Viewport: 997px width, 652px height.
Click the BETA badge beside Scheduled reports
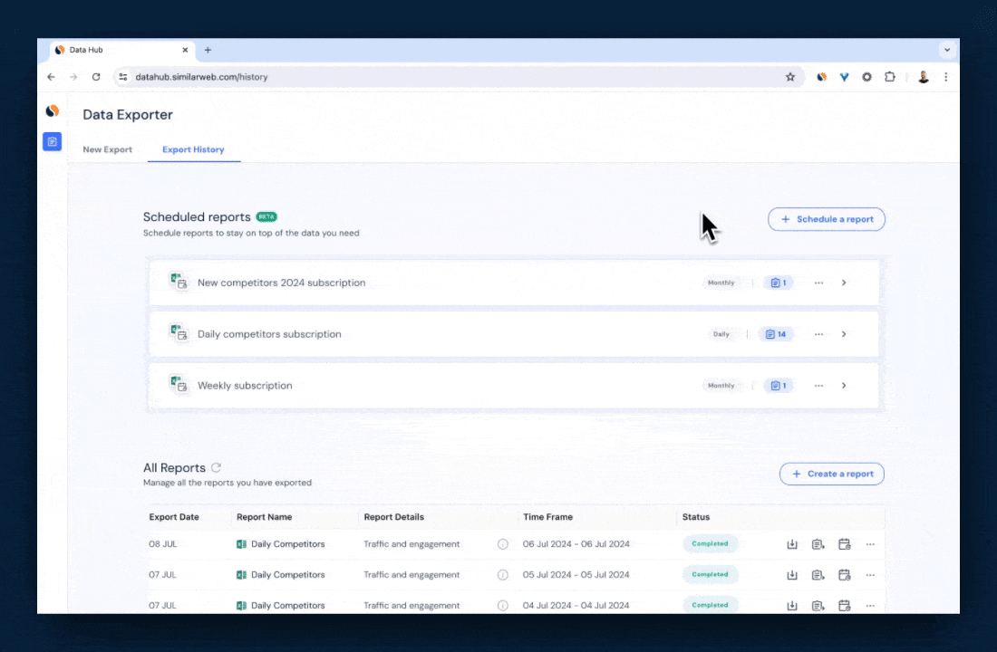tap(266, 216)
